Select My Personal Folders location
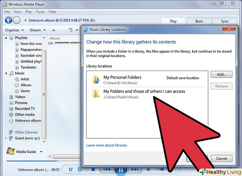Screen dimensions: 242x176 (149, 80)
